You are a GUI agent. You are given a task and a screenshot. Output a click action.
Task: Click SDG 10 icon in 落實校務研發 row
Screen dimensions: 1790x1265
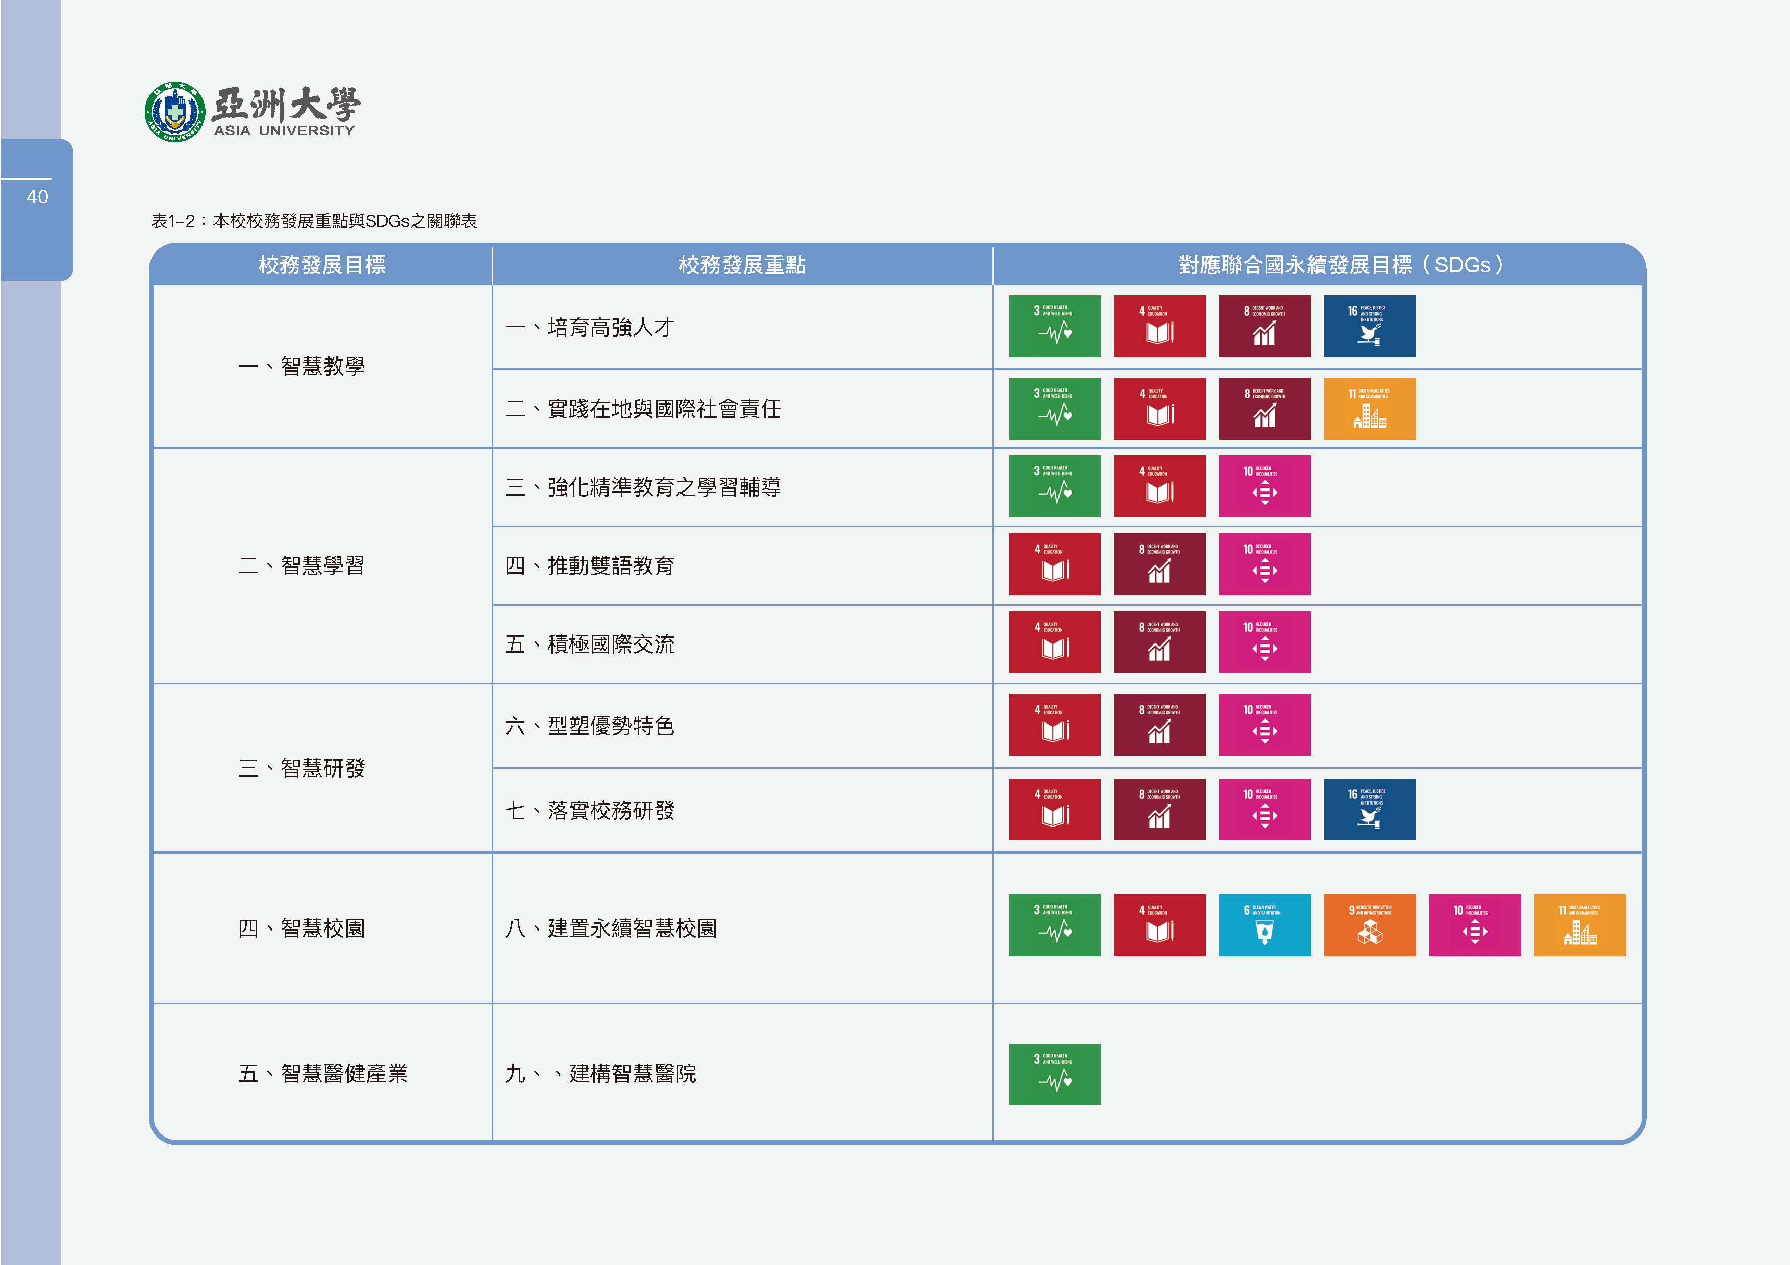[x=1265, y=809]
